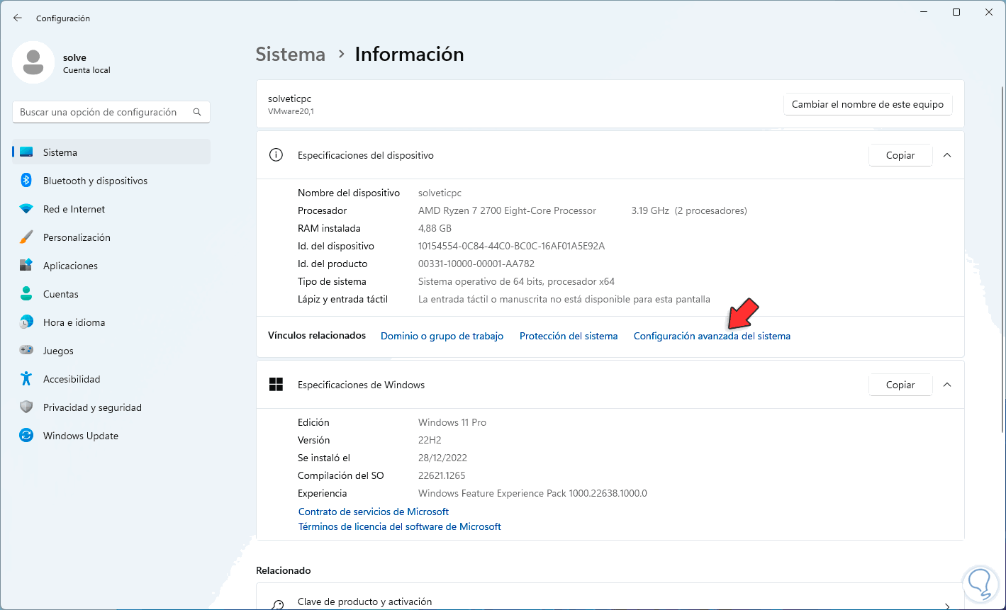Viewport: 1006px width, 610px height.
Task: Expand Clave de producto y activación
Action: (x=947, y=606)
